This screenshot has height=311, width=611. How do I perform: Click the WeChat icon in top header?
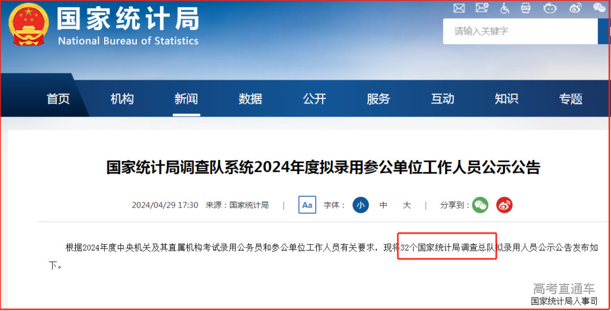click(599, 7)
